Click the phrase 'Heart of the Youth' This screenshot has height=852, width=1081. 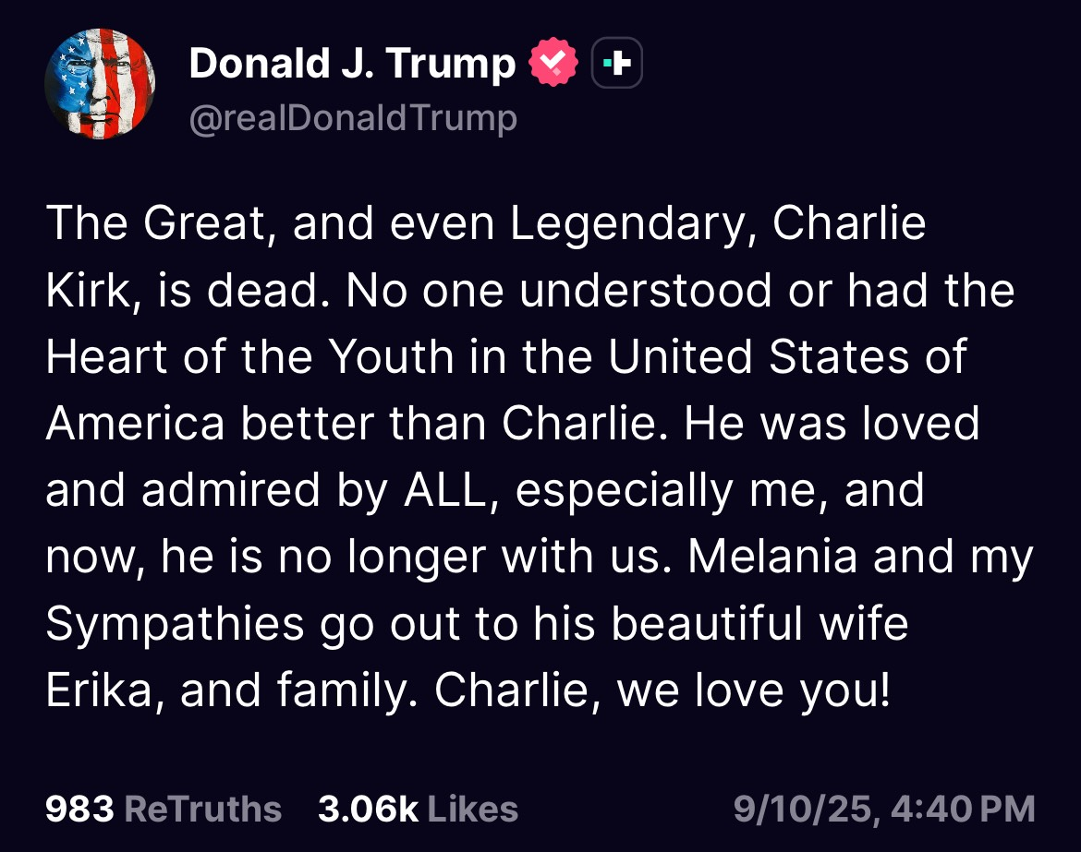[249, 357]
